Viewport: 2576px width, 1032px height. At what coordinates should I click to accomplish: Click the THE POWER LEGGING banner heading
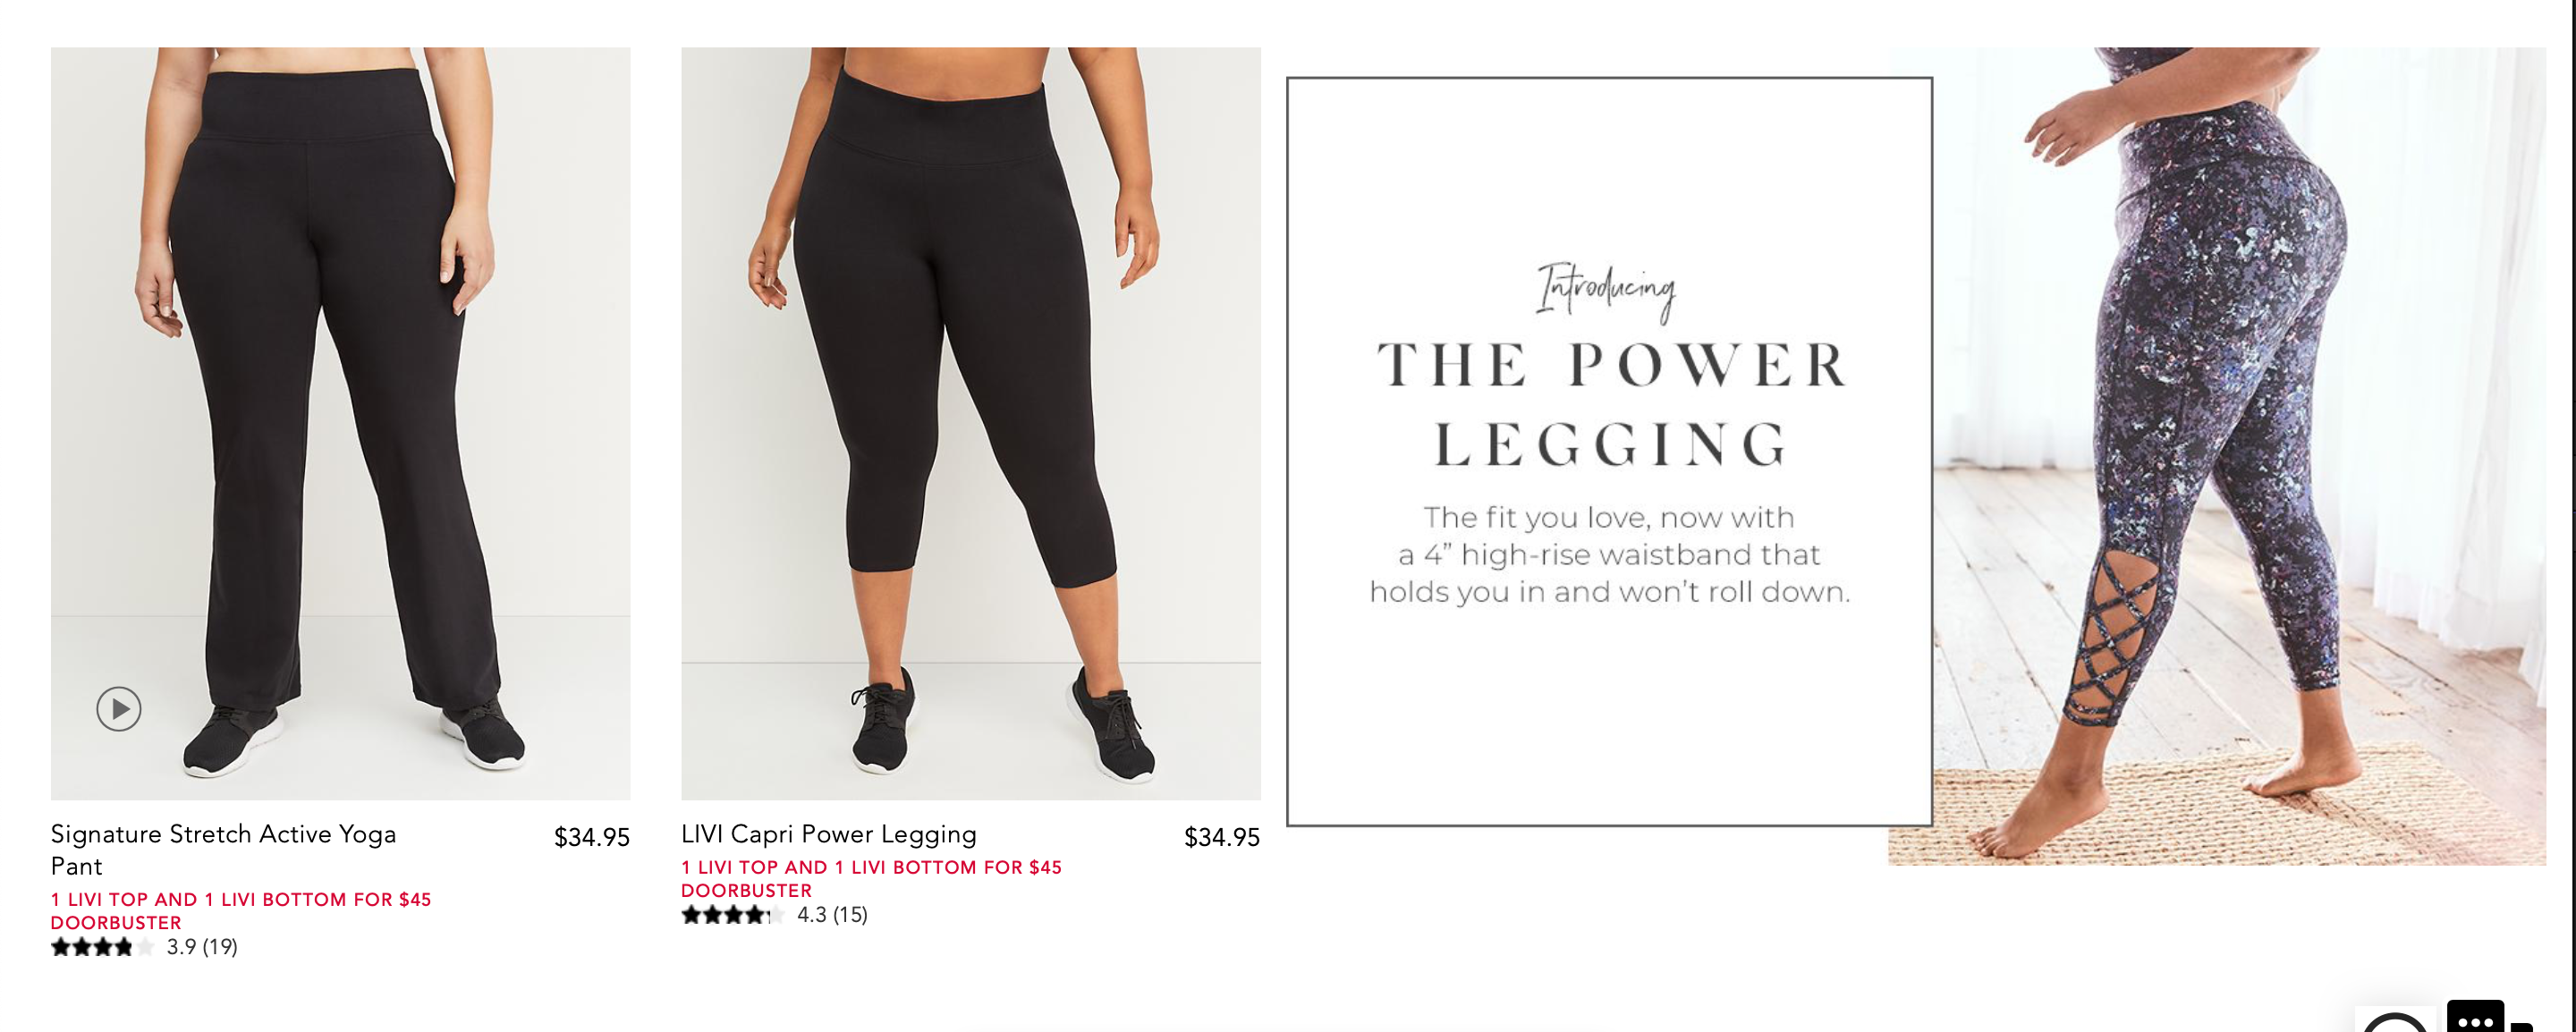(1610, 404)
